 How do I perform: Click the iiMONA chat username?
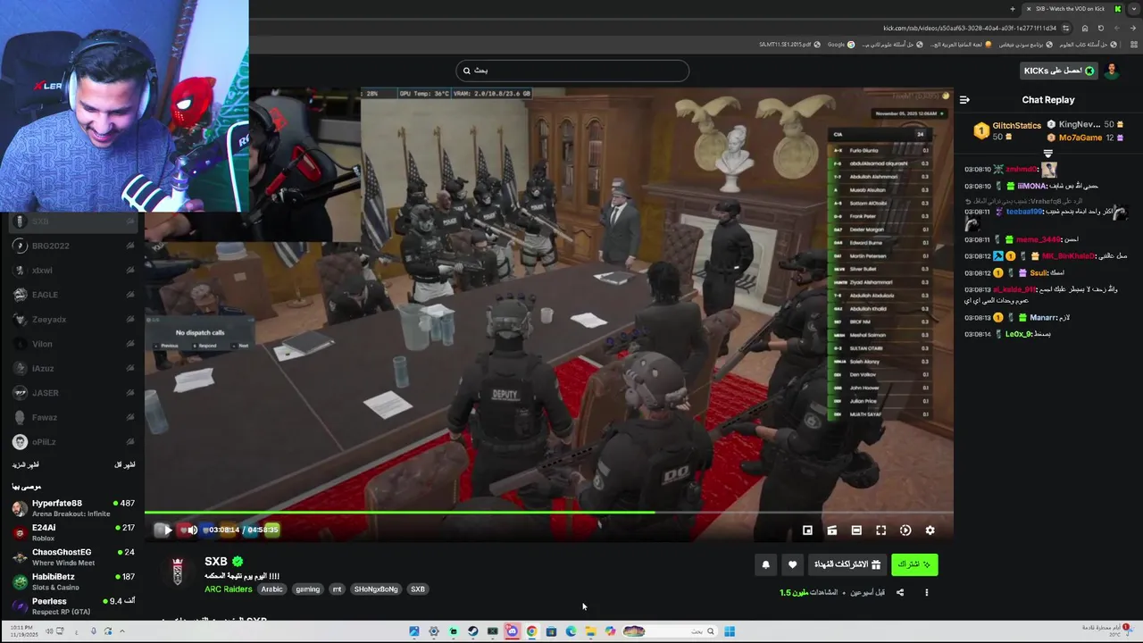(x=1032, y=186)
